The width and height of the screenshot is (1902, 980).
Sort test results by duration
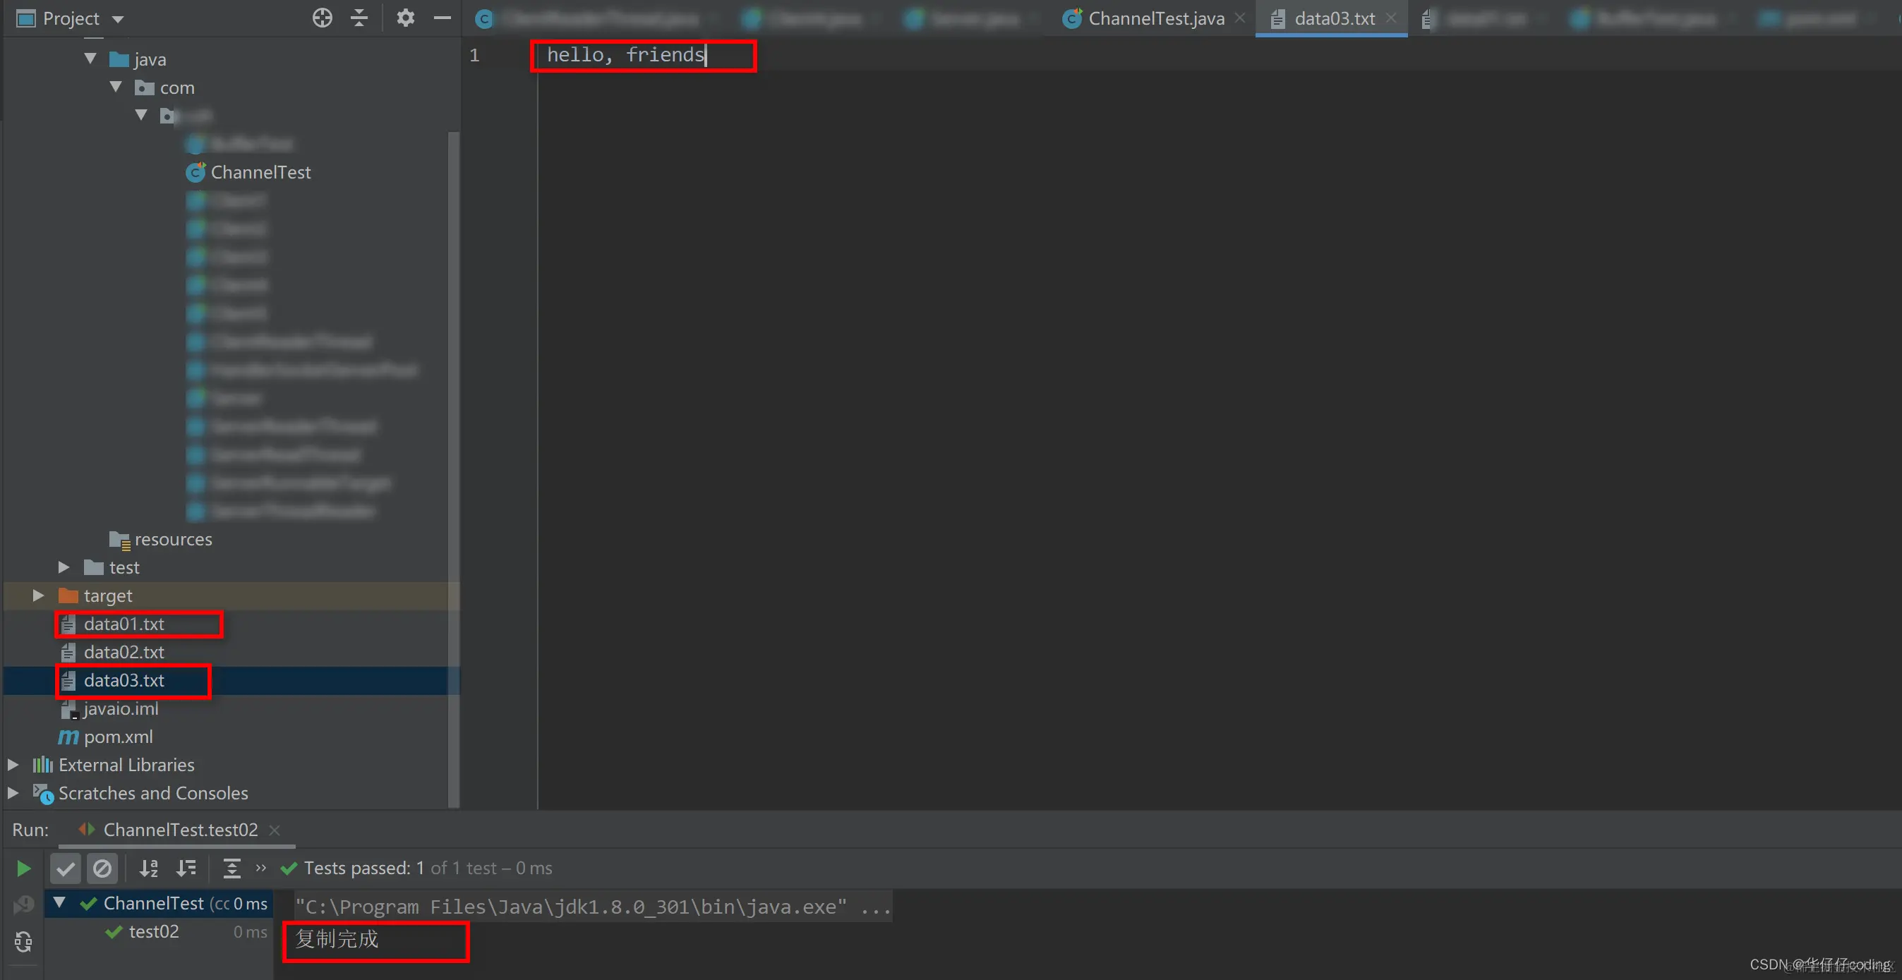click(186, 869)
